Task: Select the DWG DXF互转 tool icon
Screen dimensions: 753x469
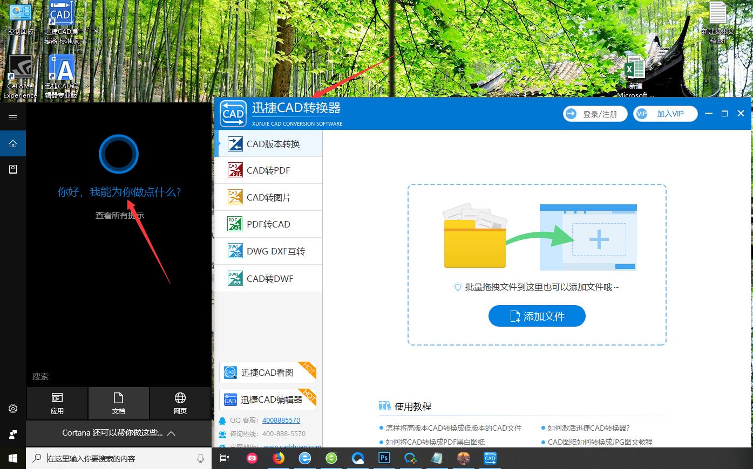Action: click(x=235, y=251)
